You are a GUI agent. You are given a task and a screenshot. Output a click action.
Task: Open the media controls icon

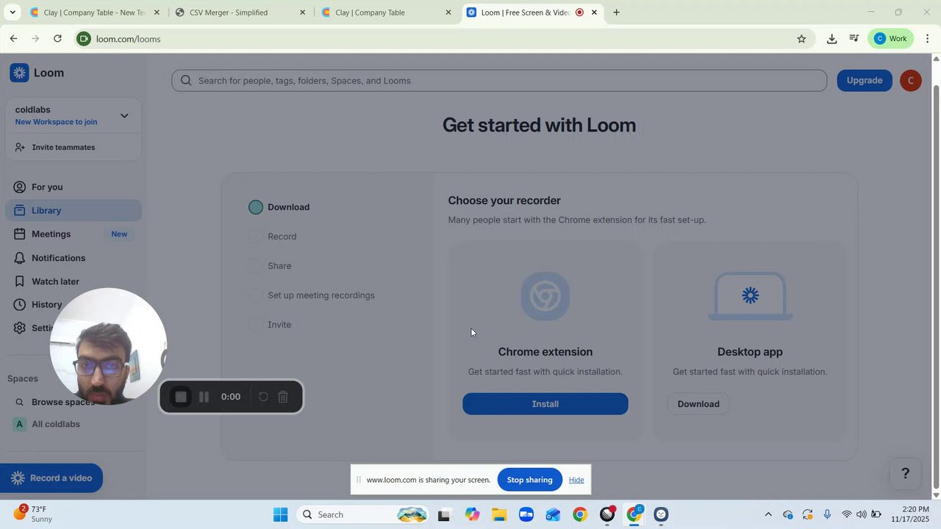point(854,39)
